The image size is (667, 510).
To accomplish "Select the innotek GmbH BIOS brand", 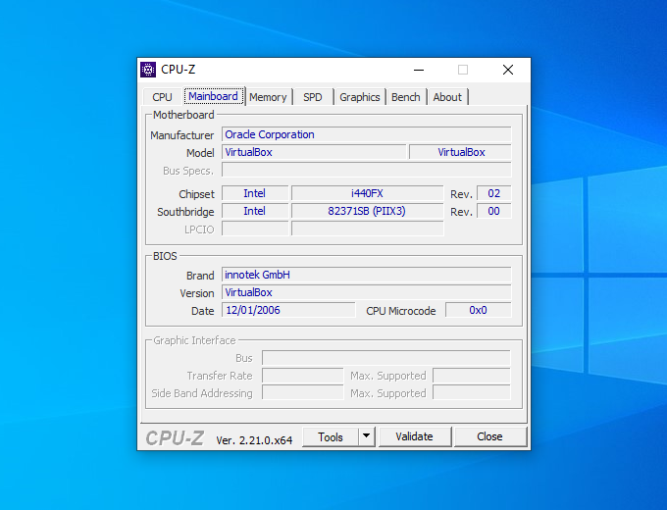I will (366, 275).
